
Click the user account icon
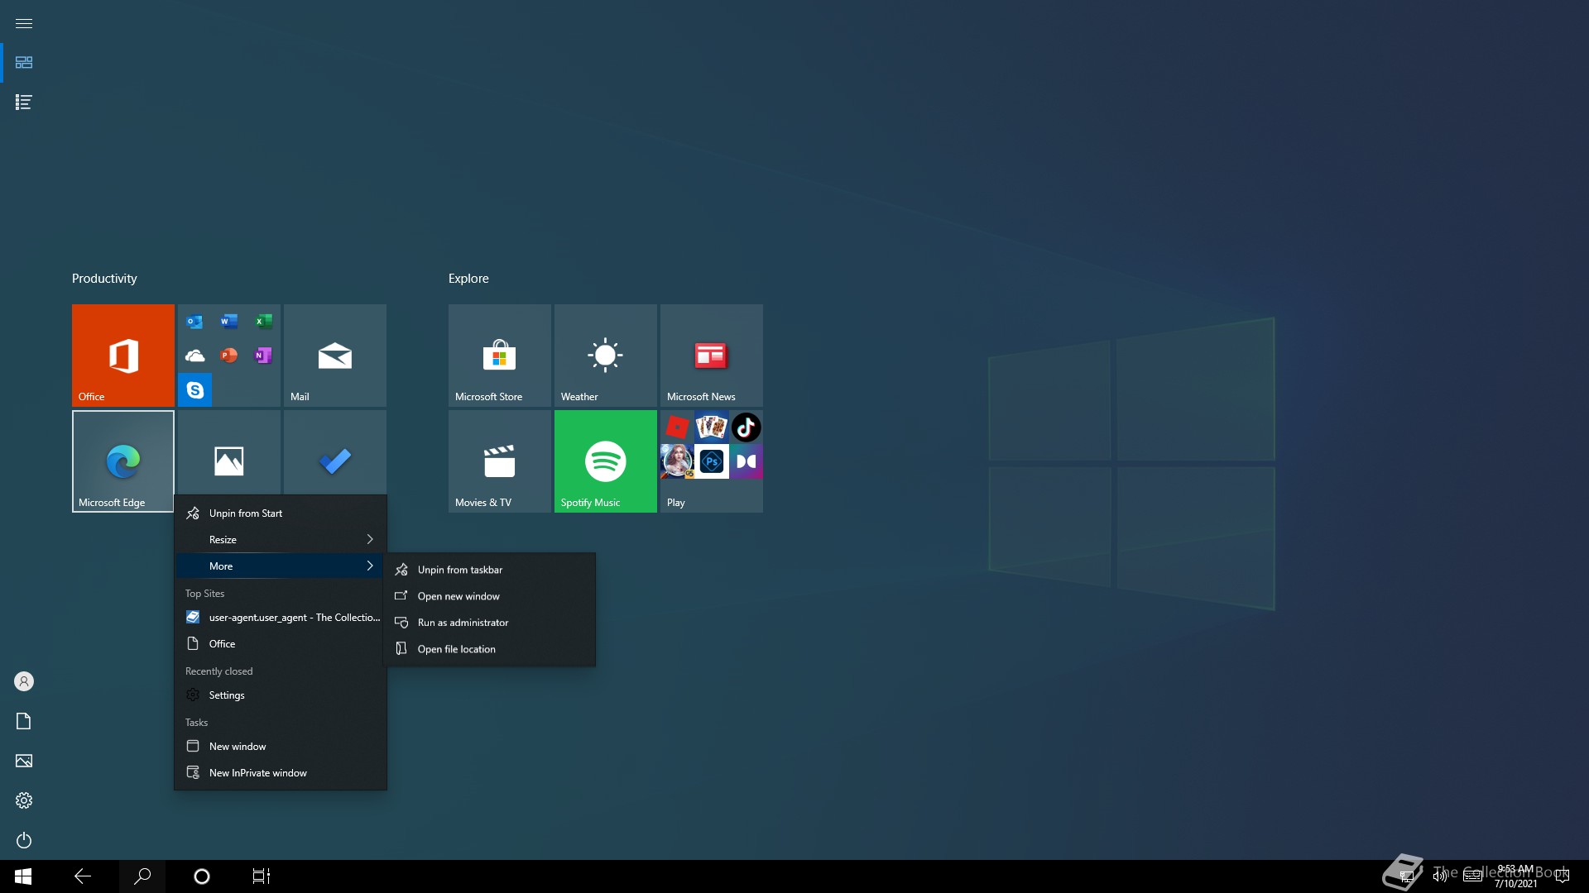click(24, 681)
